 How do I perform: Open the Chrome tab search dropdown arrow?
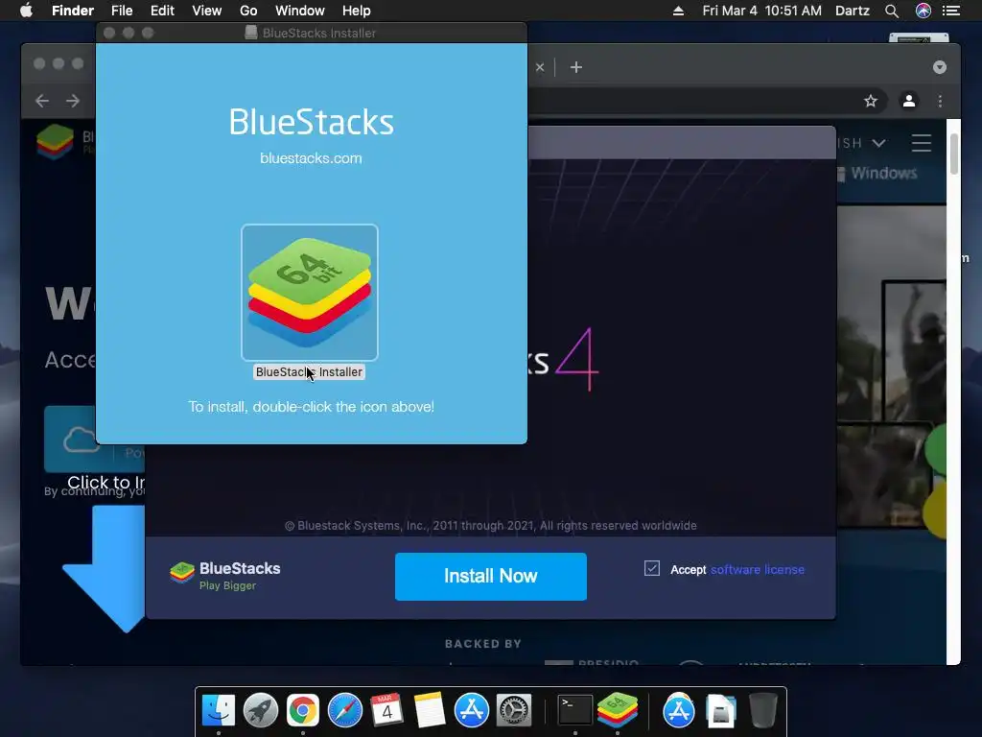pyautogui.click(x=940, y=67)
